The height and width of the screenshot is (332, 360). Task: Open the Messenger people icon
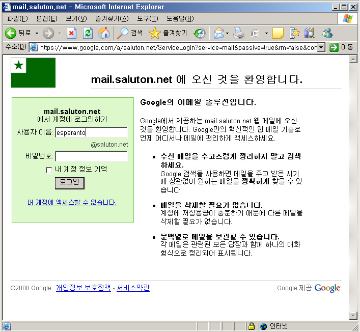point(327,33)
